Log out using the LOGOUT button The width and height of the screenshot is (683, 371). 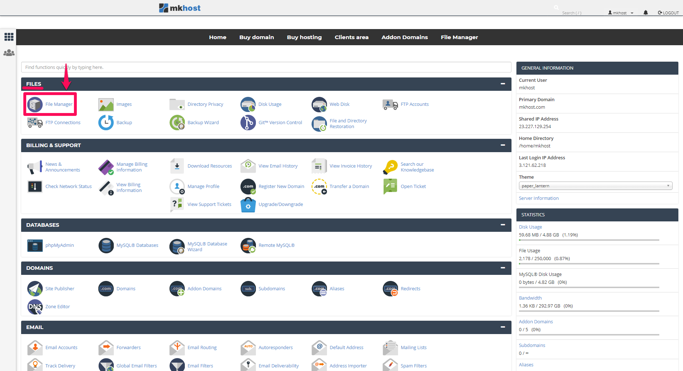pos(668,13)
